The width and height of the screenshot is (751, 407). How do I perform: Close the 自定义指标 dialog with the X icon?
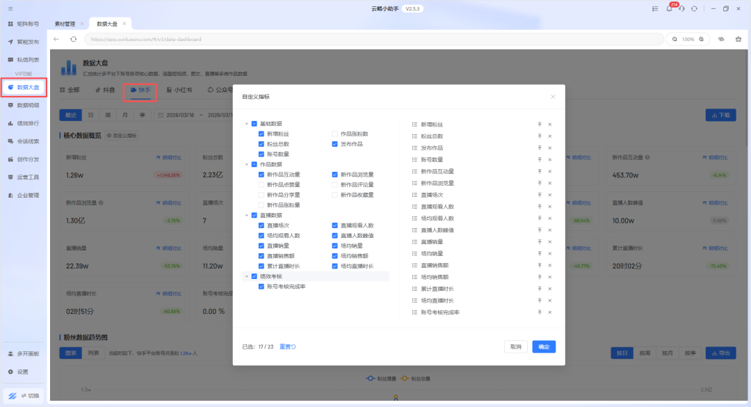(553, 97)
